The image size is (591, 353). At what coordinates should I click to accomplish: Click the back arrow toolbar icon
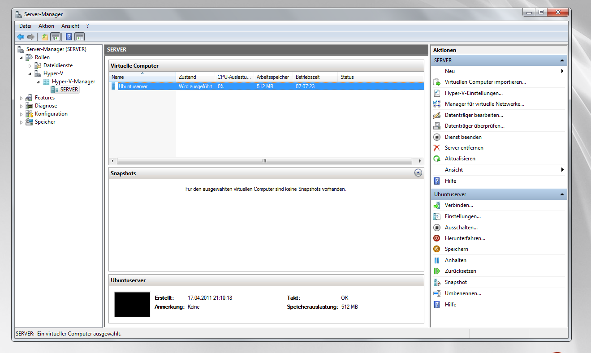click(x=21, y=37)
